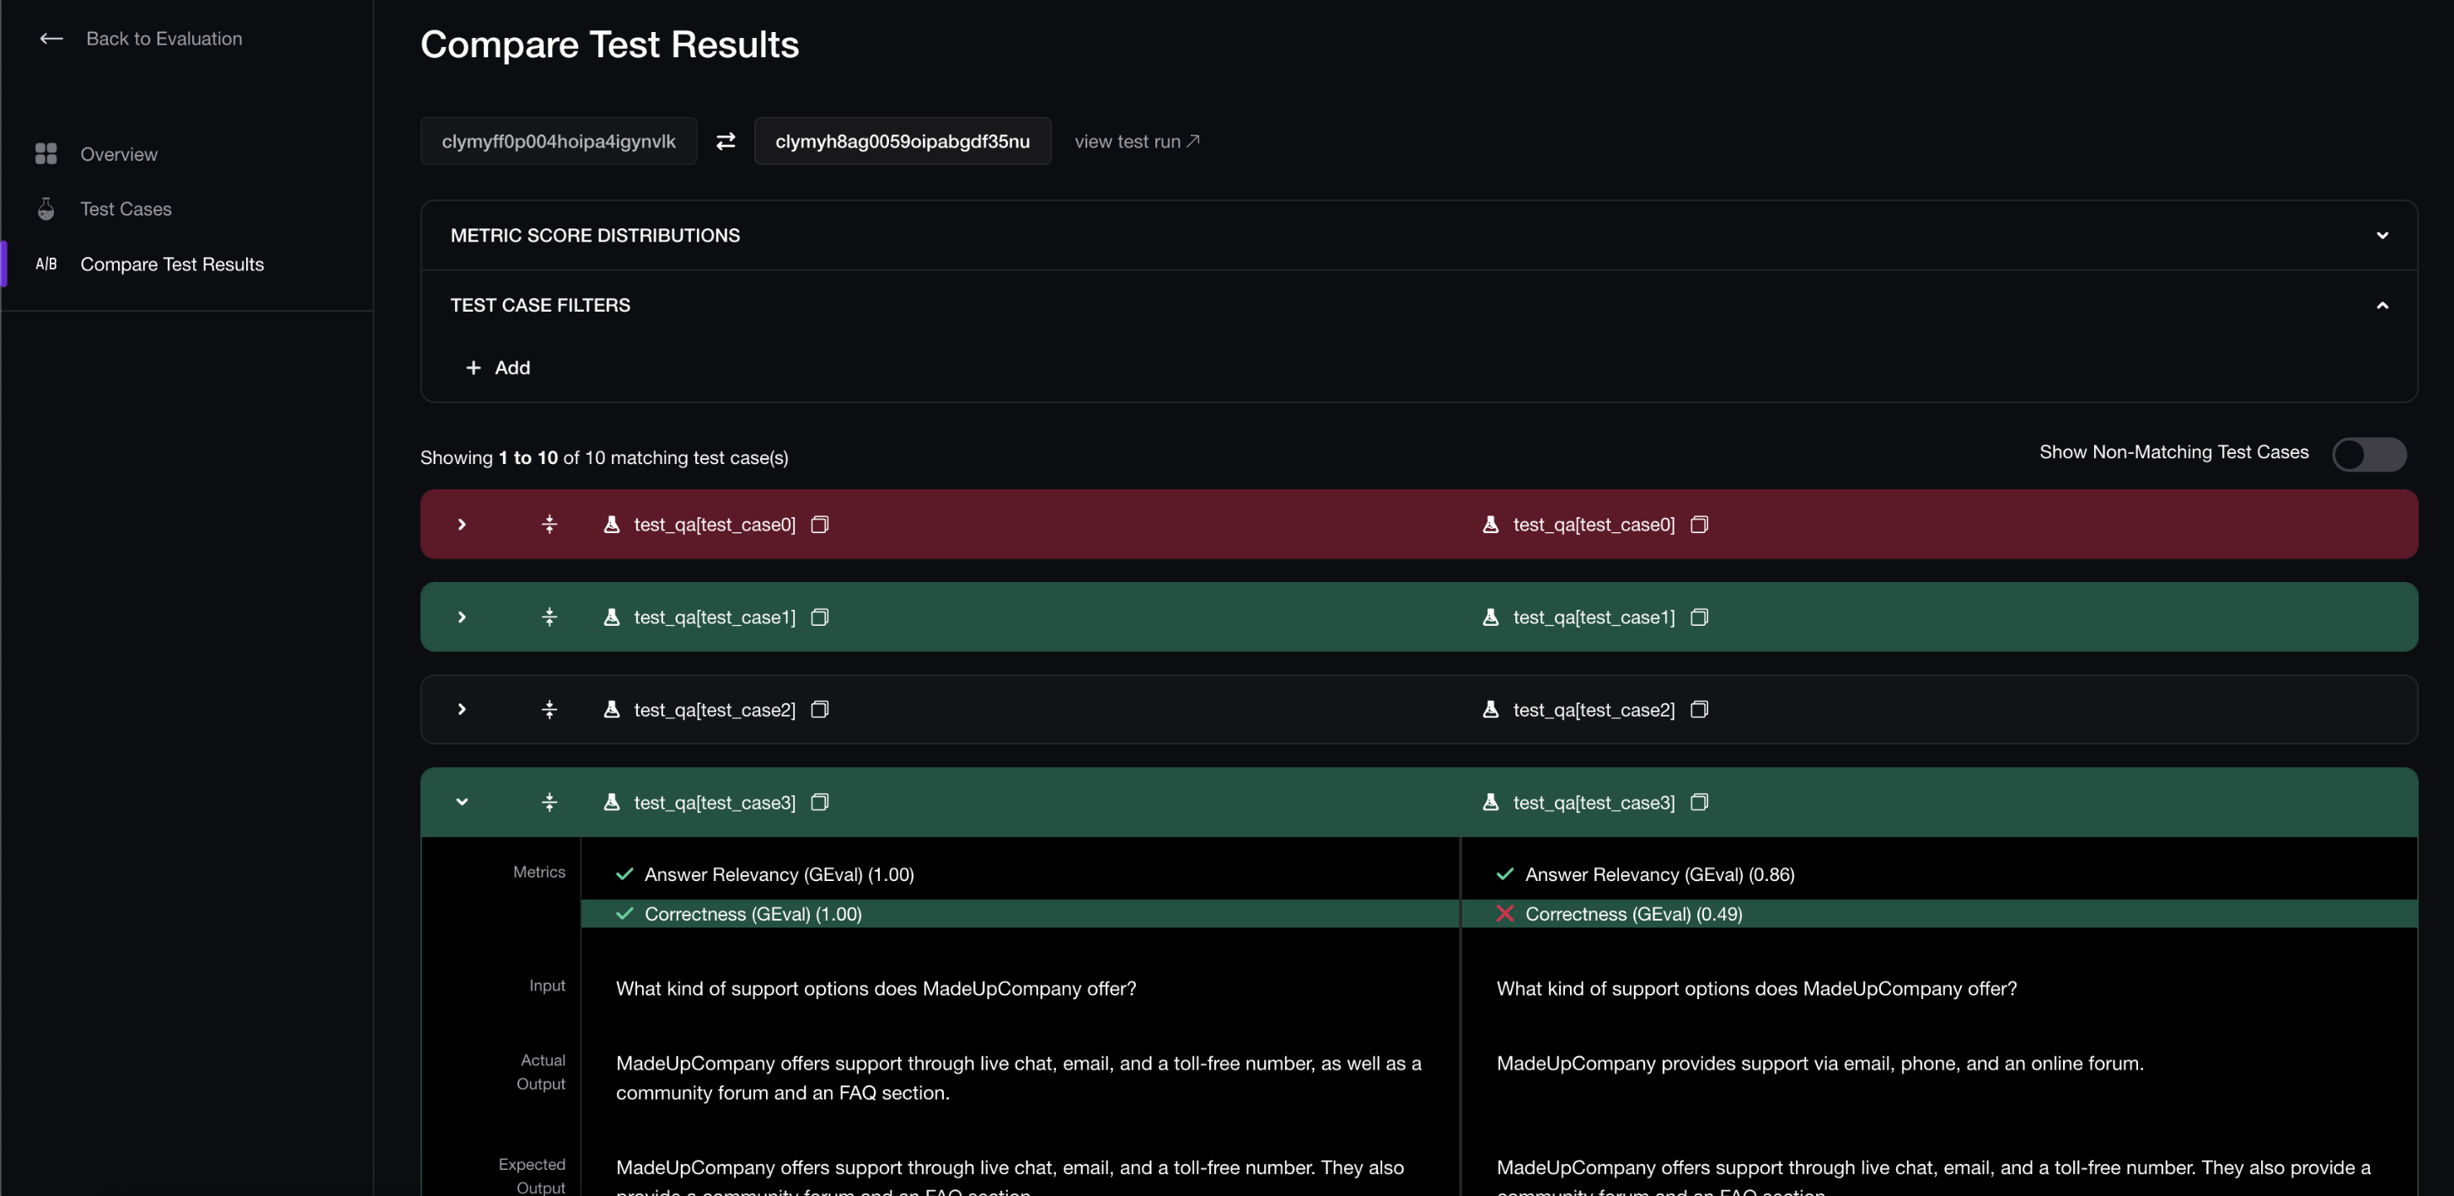This screenshot has width=2454, height=1196.
Task: Click the clymyff0p004hoipa4igynvlk test run field
Action: (558, 141)
